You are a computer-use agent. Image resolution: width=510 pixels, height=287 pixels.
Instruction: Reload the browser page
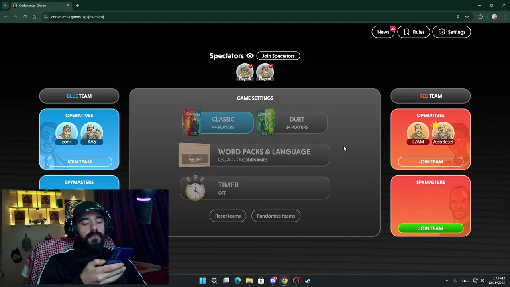25,17
